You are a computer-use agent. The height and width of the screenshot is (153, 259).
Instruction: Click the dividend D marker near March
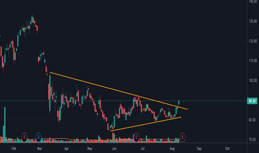pyautogui.click(x=38, y=137)
